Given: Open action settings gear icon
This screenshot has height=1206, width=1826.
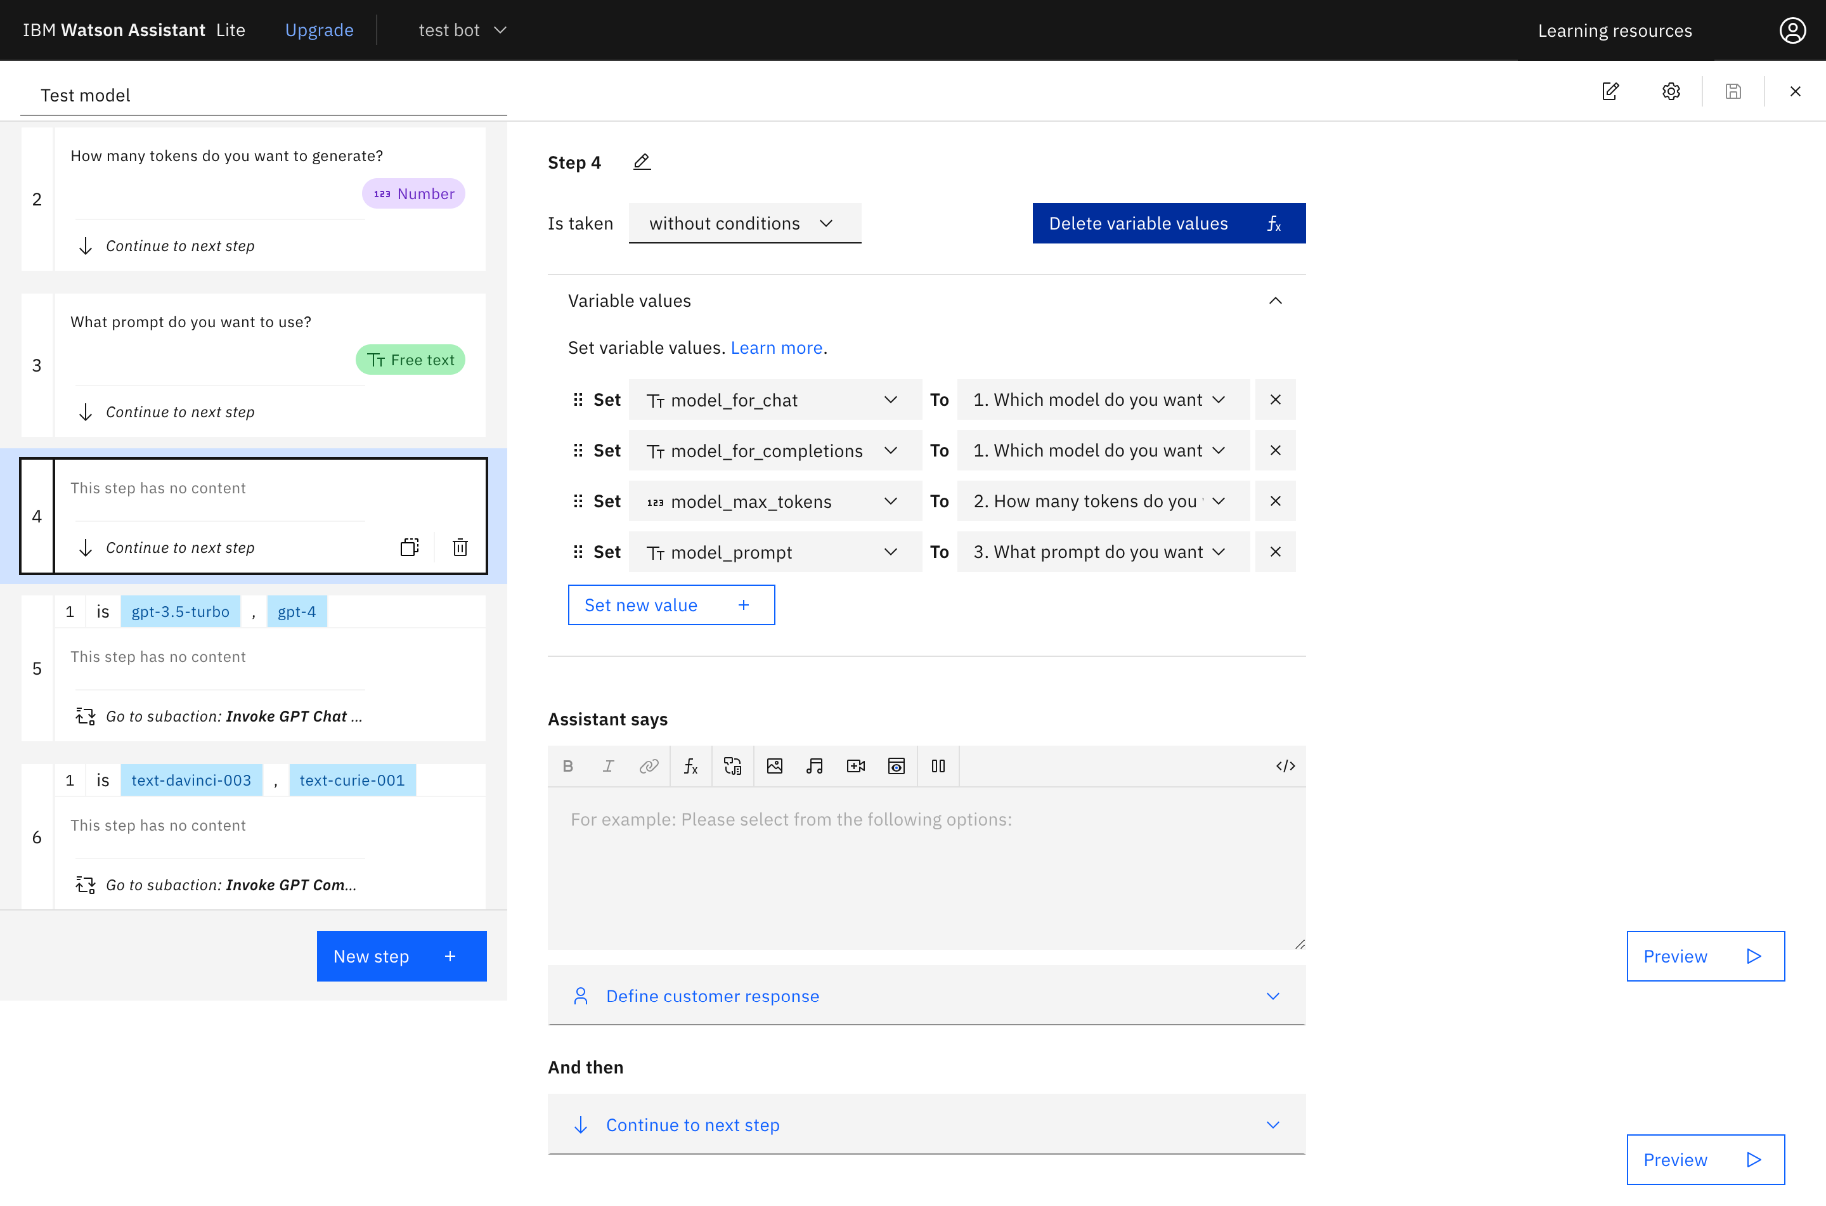Looking at the screenshot, I should coord(1671,91).
